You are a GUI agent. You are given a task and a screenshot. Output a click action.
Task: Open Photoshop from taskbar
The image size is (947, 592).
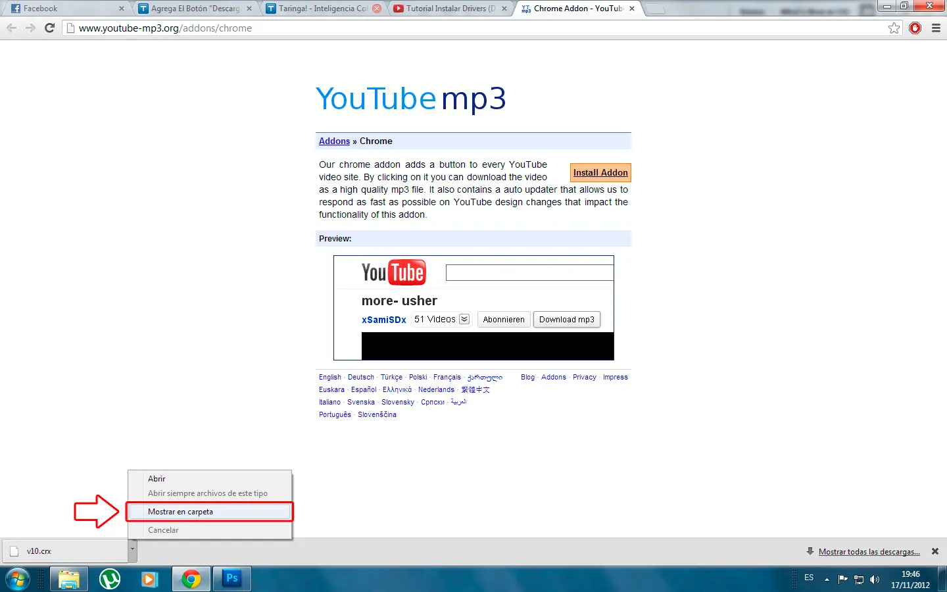coord(232,580)
